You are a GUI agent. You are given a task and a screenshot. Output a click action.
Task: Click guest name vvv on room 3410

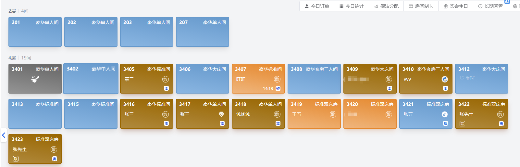click(x=407, y=79)
